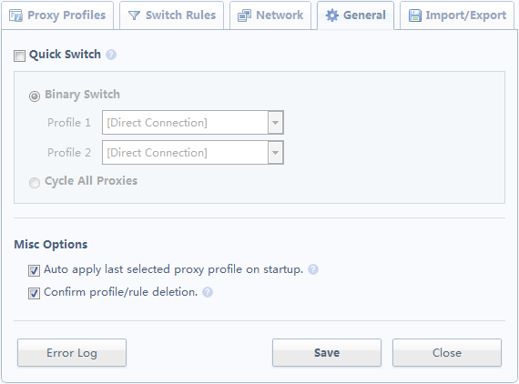519x384 pixels.
Task: Select the Cycle All Proxies radio button
Action: tap(35, 183)
